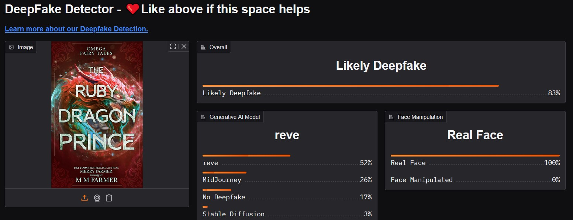Viewport: 573px width, 220px height.
Task: Remove the uploaded book cover image
Action: 184,47
